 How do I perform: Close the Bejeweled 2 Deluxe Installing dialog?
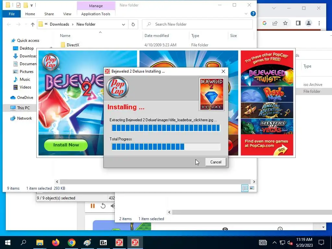pos(223,71)
